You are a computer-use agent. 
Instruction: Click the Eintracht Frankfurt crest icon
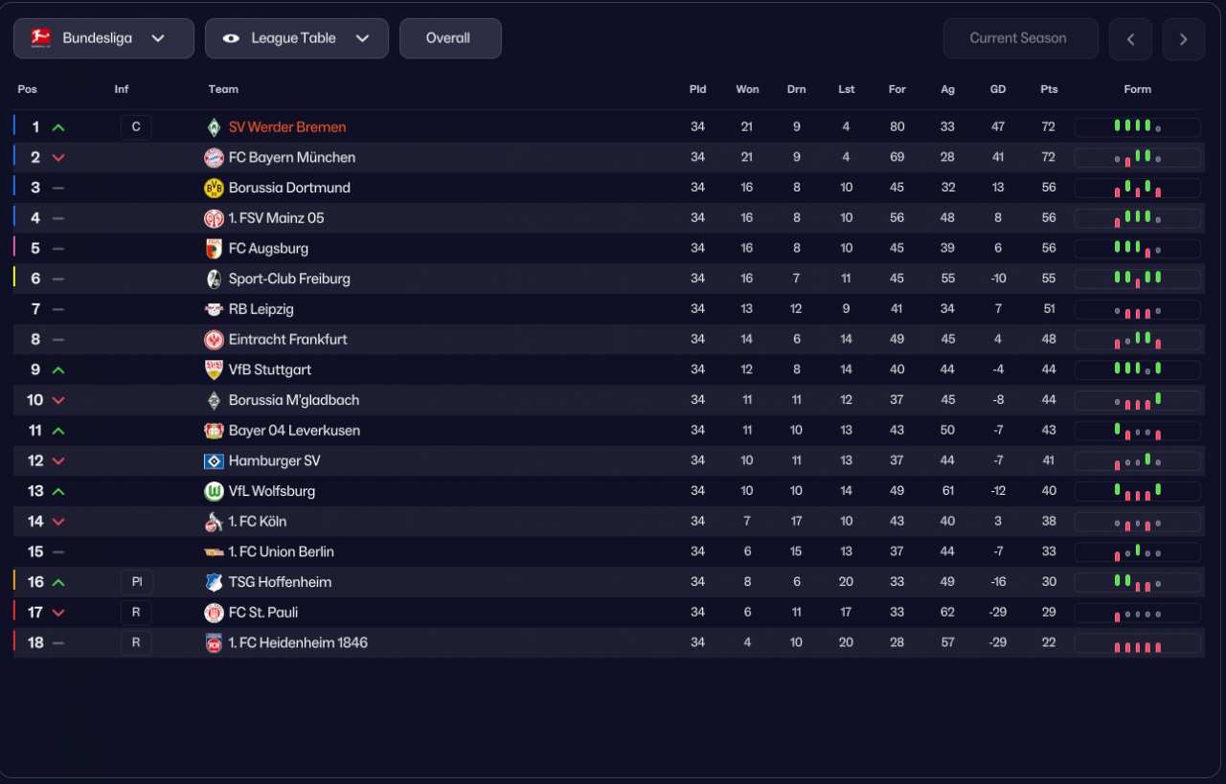point(214,340)
